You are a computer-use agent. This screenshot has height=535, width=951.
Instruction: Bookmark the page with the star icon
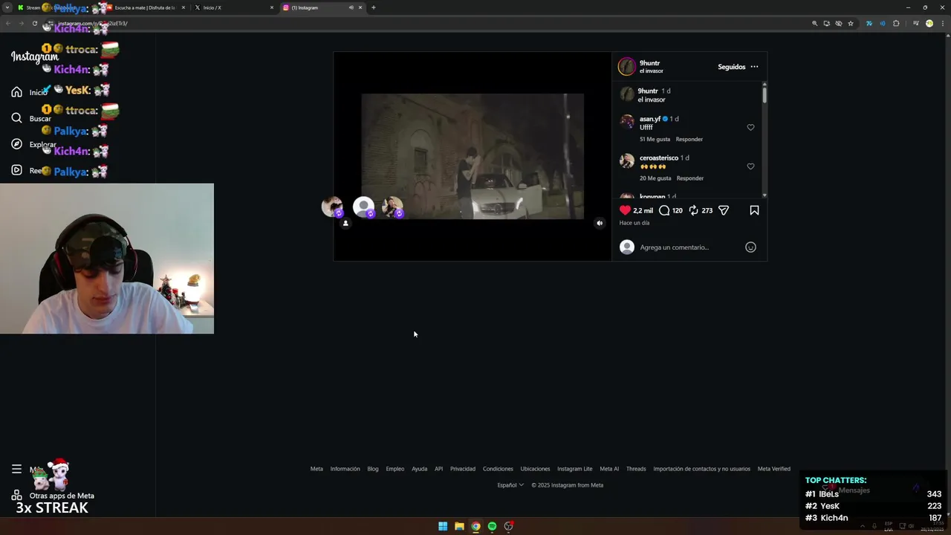click(x=851, y=23)
